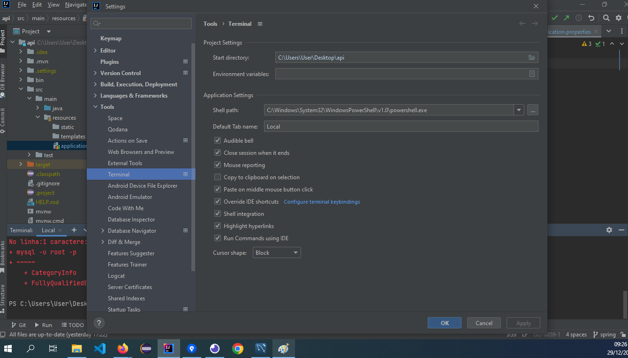Disable Mouse reporting checkbox
The height and width of the screenshot is (358, 628).
(x=218, y=165)
